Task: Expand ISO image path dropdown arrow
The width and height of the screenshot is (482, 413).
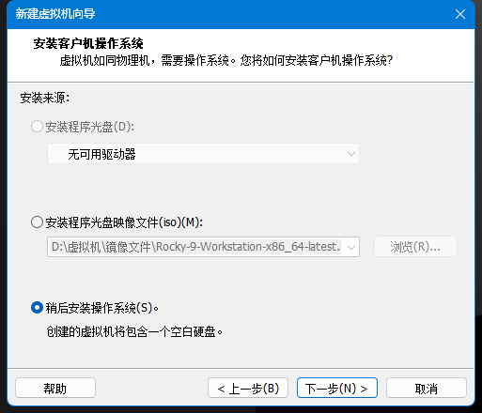Action: [x=351, y=247]
